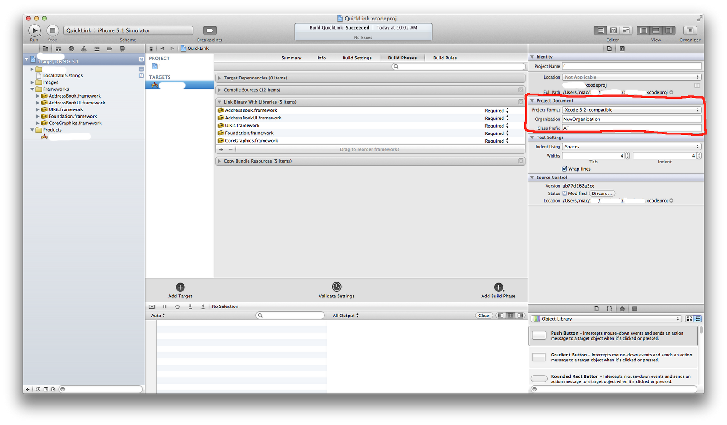Screen dimensions: 727x425
Task: Click the build phases search field
Action: (x=458, y=67)
